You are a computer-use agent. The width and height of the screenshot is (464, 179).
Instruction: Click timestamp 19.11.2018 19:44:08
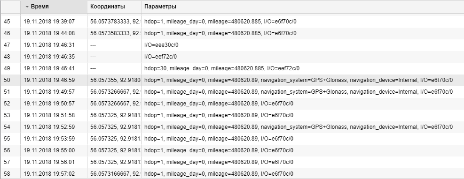(49, 33)
